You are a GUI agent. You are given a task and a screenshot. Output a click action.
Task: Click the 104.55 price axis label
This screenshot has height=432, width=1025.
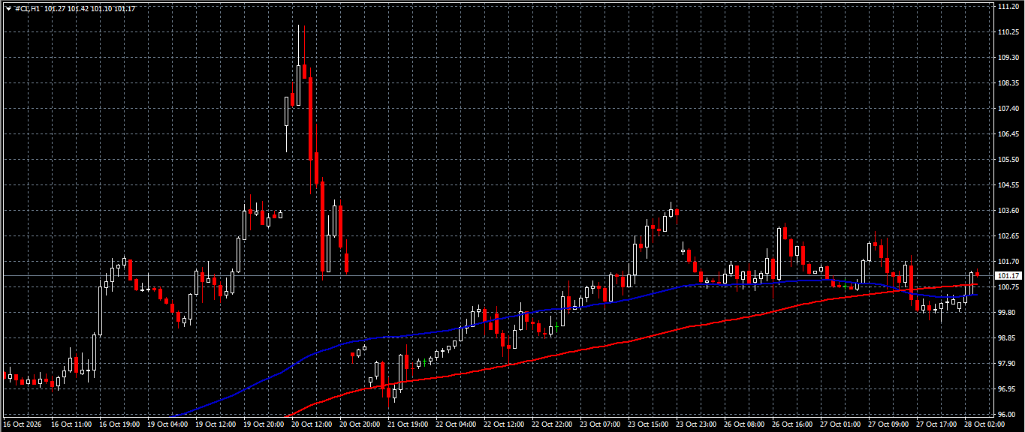tap(1008, 184)
